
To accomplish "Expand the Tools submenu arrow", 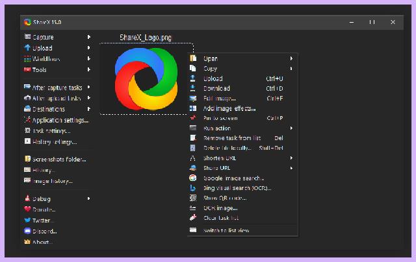I will tap(89, 69).
